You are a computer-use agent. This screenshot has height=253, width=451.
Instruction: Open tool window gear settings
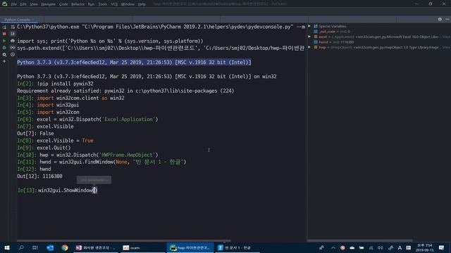440,19
